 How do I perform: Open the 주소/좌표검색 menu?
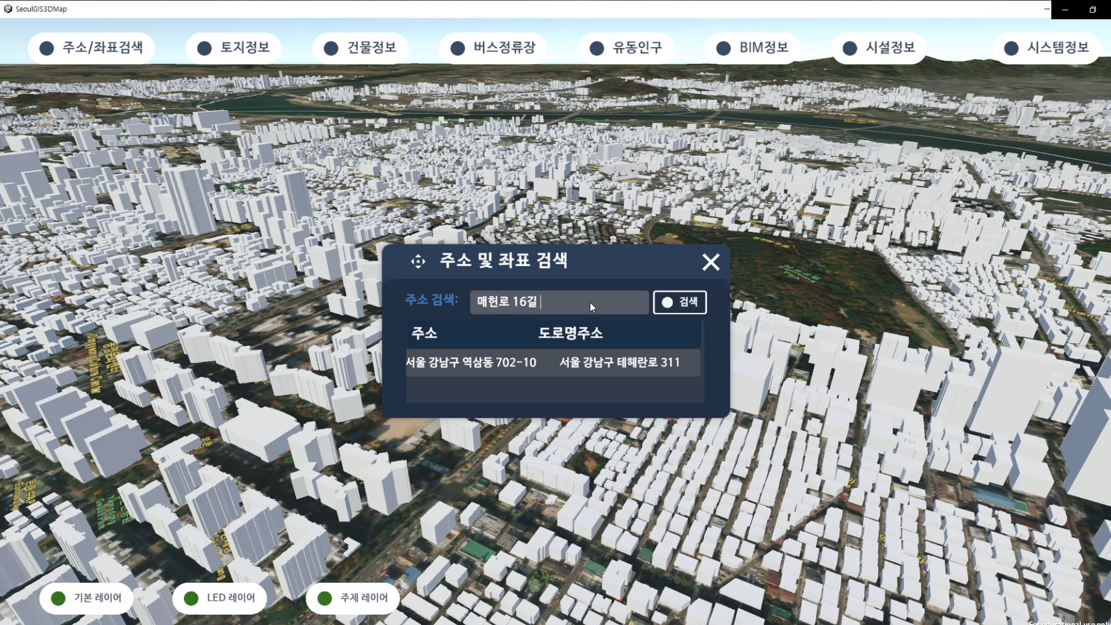pos(92,48)
